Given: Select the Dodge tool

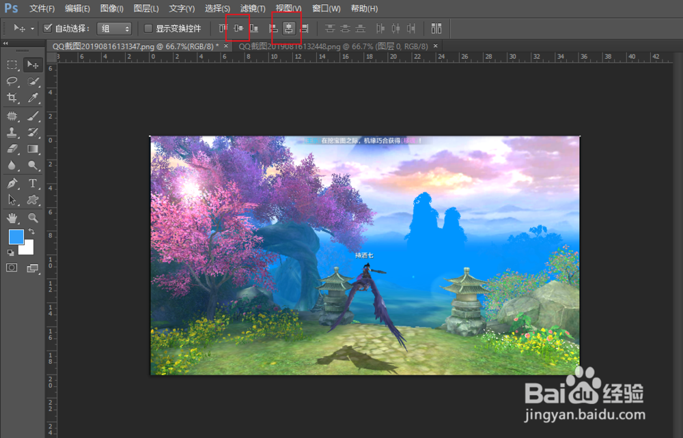Looking at the screenshot, I should coord(33,165).
